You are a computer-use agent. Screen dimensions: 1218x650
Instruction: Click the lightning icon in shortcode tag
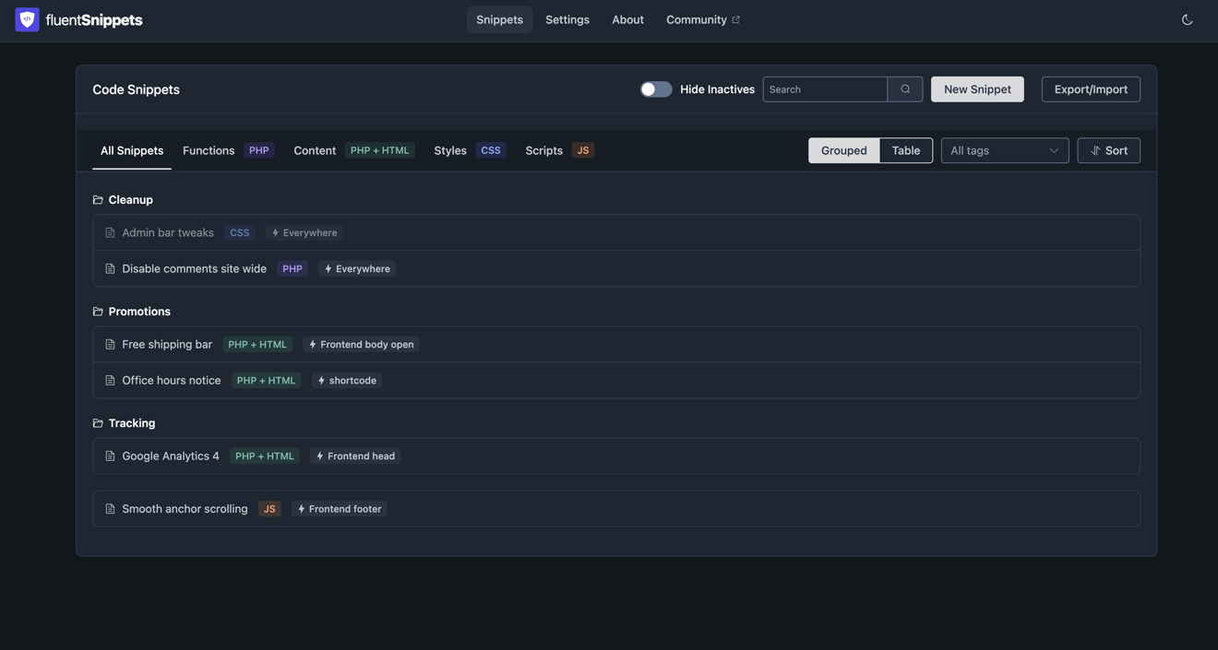coord(321,381)
